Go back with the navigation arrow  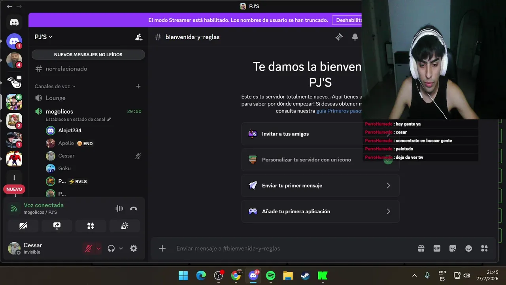point(9,6)
